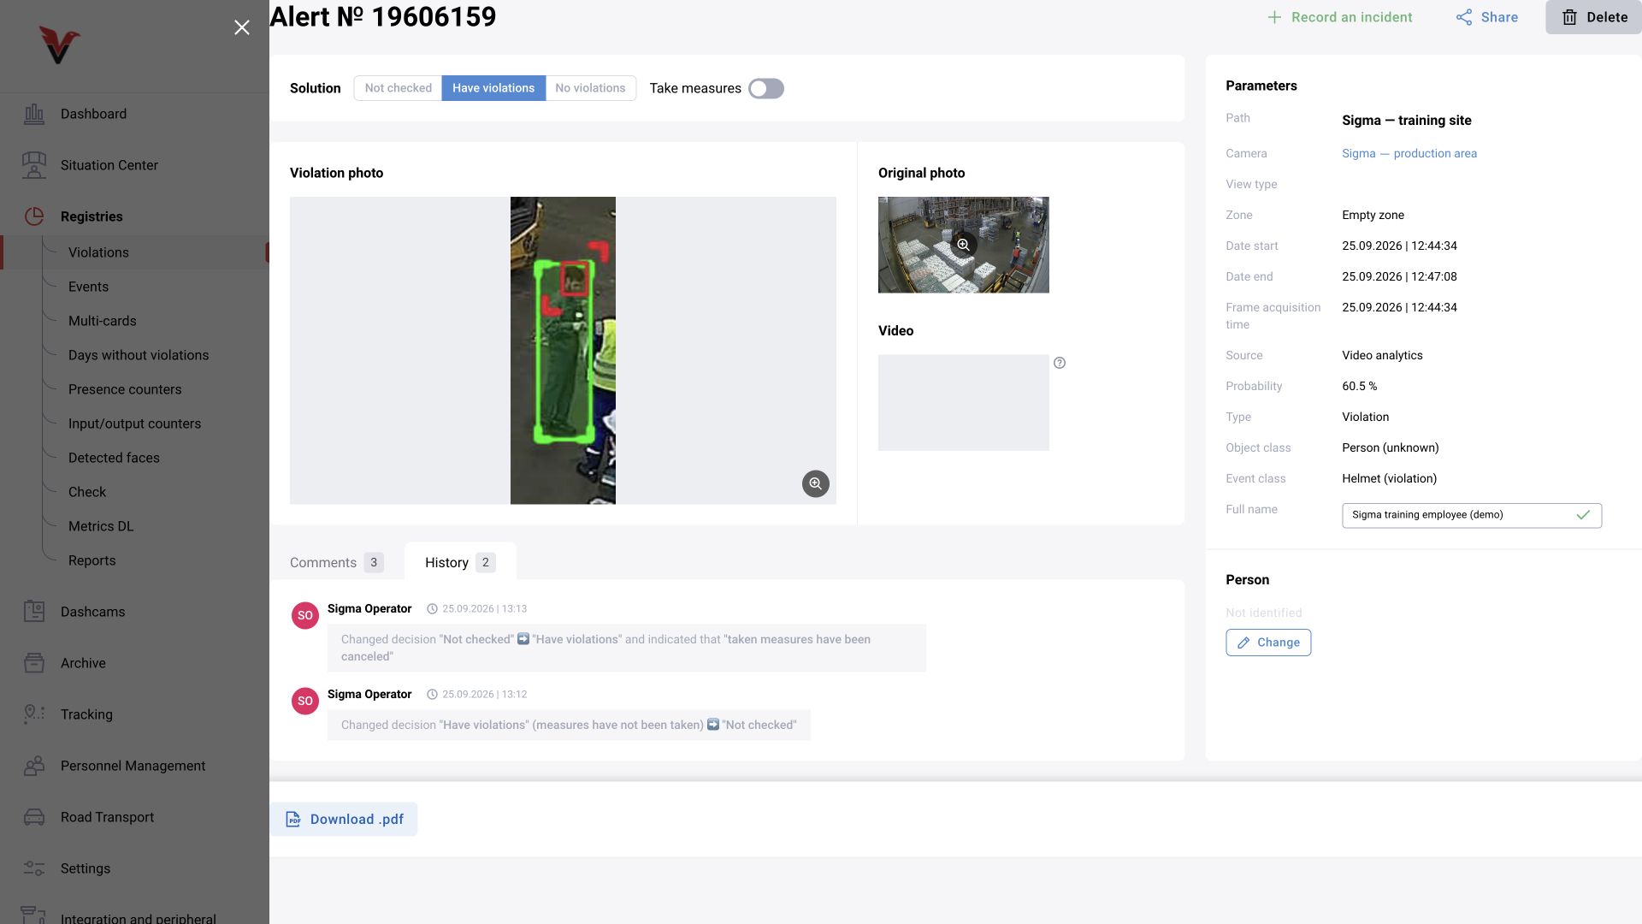Screen dimensions: 1642x924
Task: Click the Change person button
Action: (1268, 643)
